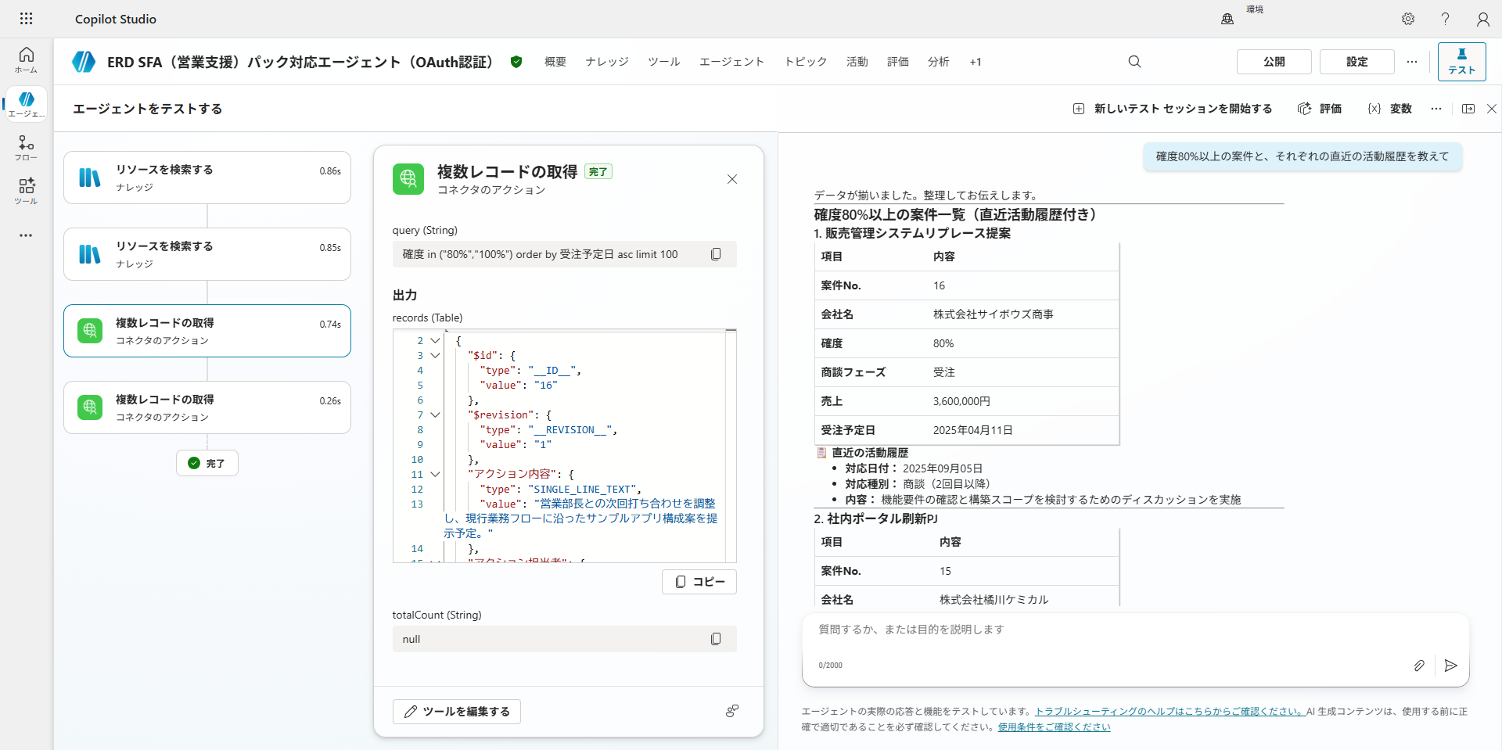
Task: Go to ホーム in the left sidebar
Action: [x=26, y=59]
